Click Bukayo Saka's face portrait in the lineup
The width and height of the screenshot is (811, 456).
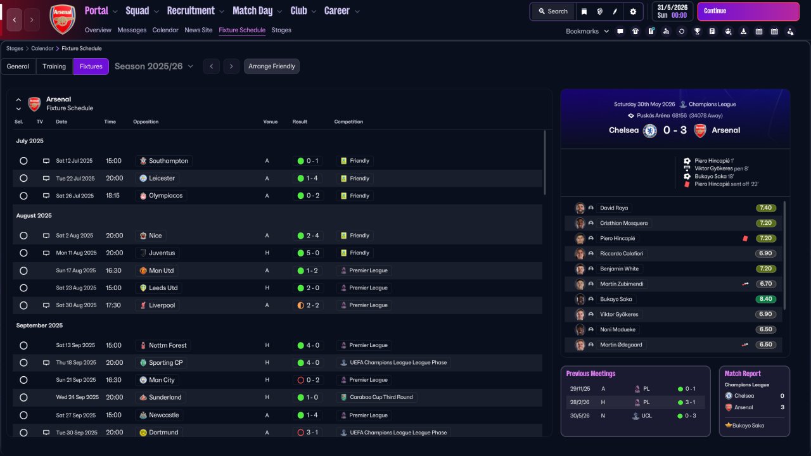[580, 299]
